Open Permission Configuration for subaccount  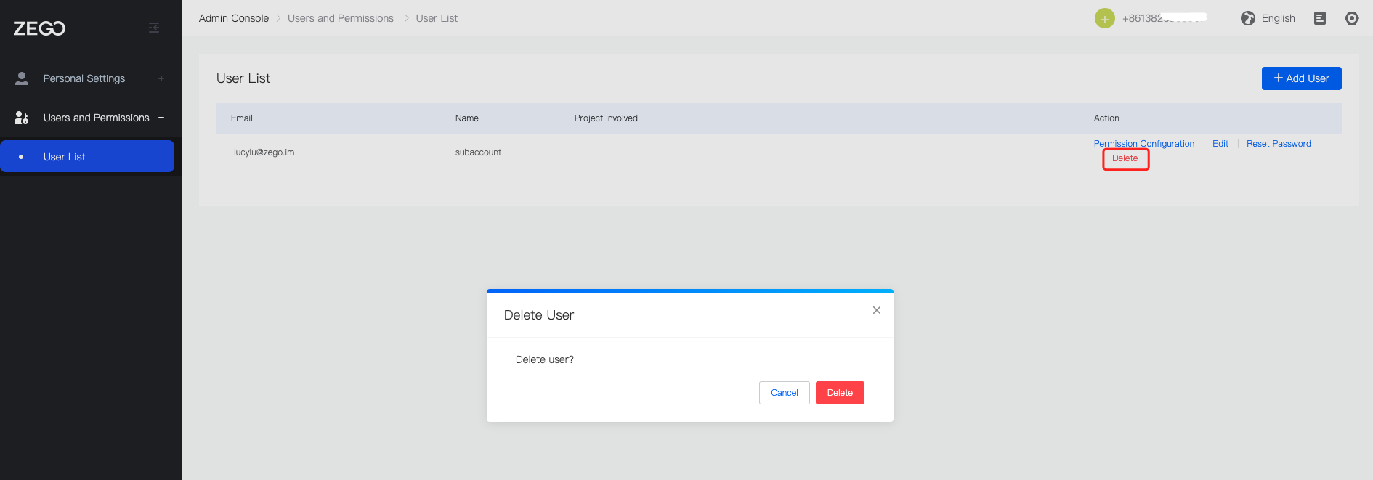[1143, 144]
